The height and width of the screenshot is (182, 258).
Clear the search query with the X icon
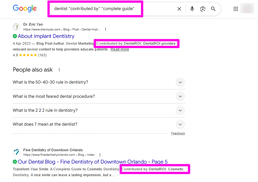179,9
